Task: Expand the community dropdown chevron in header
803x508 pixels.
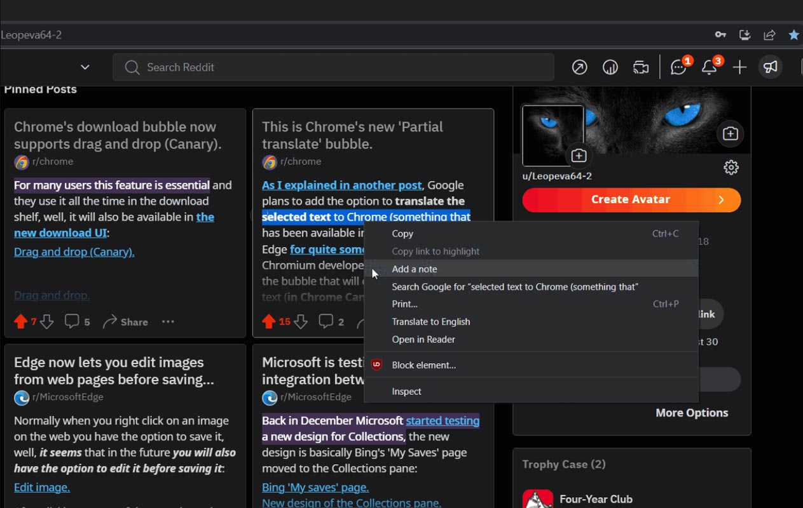Action: [85, 67]
